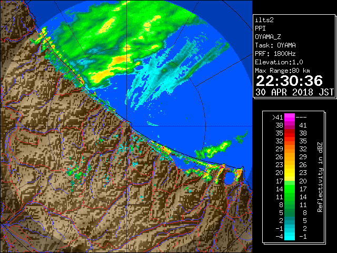Select the 'OYAMA_Z' product label
Image resolution: width=337 pixels, height=253 pixels.
pos(268,37)
